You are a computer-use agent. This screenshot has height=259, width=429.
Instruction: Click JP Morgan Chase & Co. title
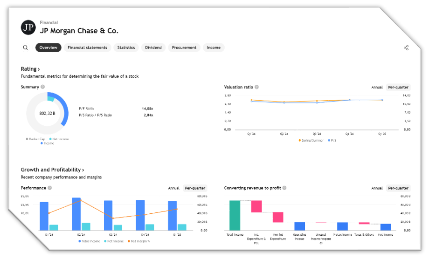[79, 31]
